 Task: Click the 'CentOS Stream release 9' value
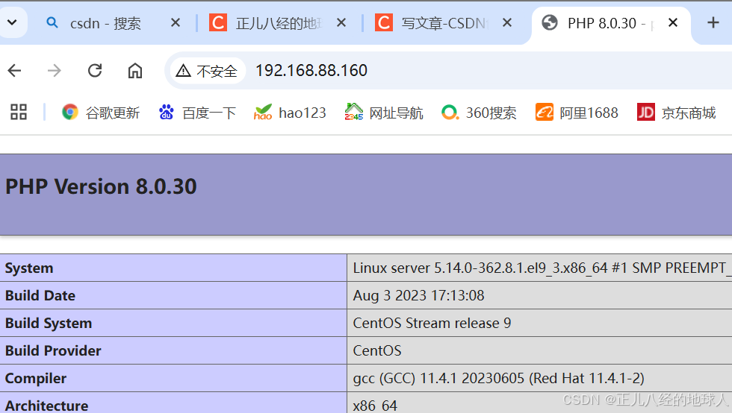click(x=432, y=323)
